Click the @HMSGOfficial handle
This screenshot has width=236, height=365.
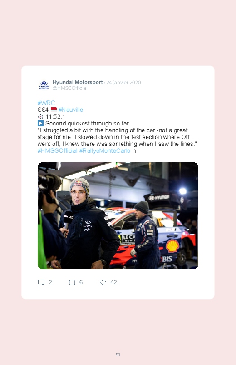tap(70, 88)
